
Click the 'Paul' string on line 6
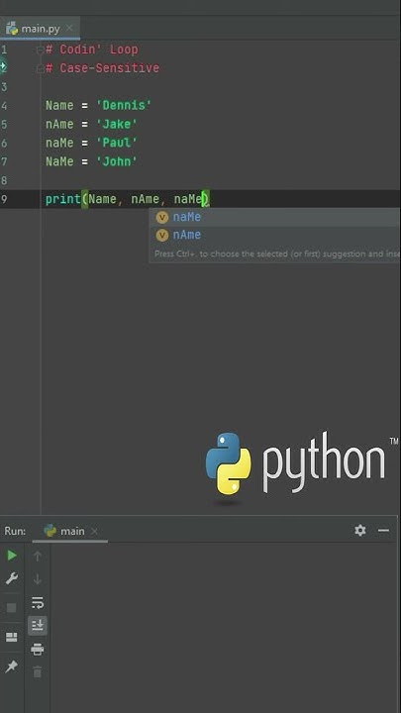tap(117, 143)
